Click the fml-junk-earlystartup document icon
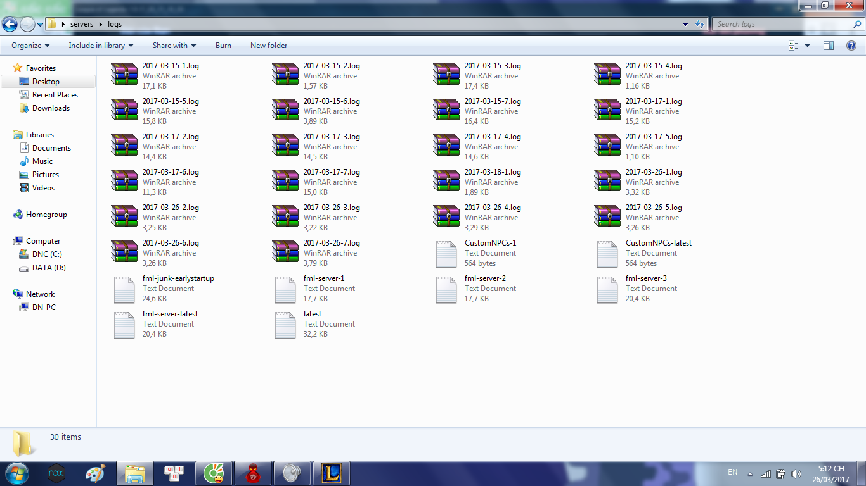Image resolution: width=866 pixels, height=486 pixels. (x=124, y=289)
